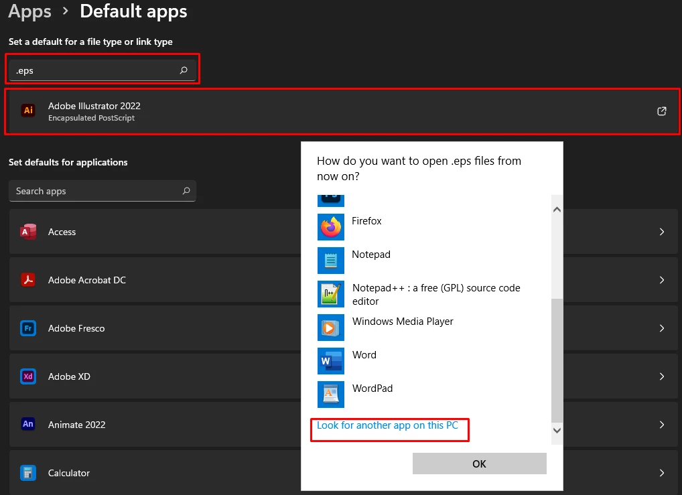
Task: Click the app list scroll down arrow
Action: [557, 430]
